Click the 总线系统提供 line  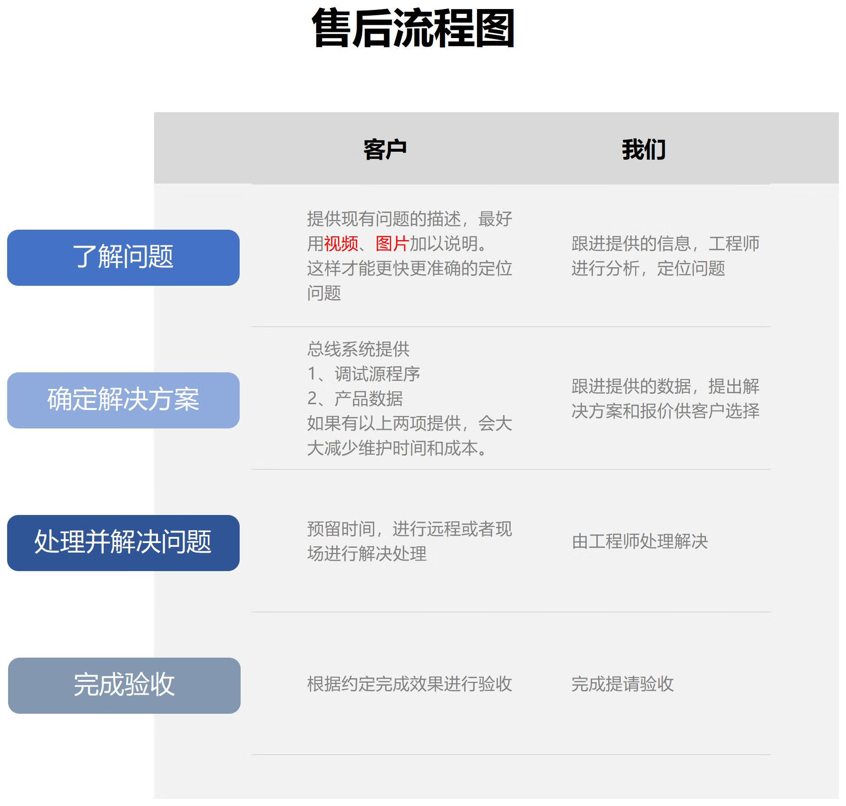pos(358,349)
